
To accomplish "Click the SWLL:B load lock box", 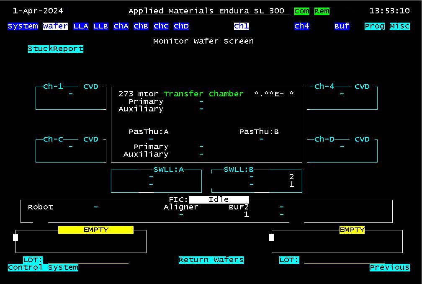I will (x=257, y=181).
